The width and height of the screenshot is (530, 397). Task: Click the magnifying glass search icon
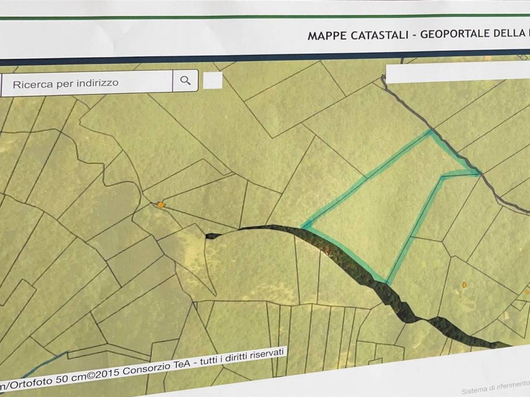click(185, 81)
